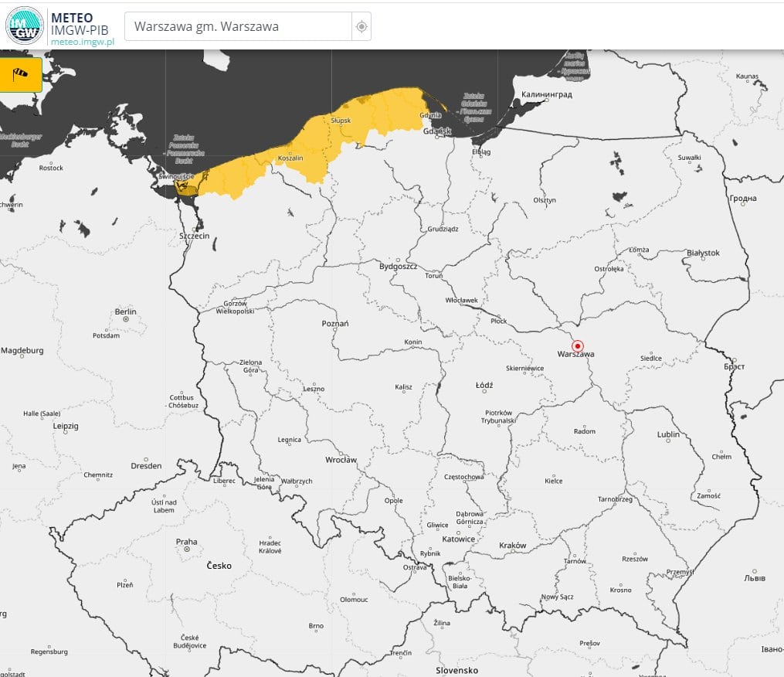The width and height of the screenshot is (784, 677).
Task: Click the meteo.imgw.pl link text
Action: pyautogui.click(x=82, y=42)
